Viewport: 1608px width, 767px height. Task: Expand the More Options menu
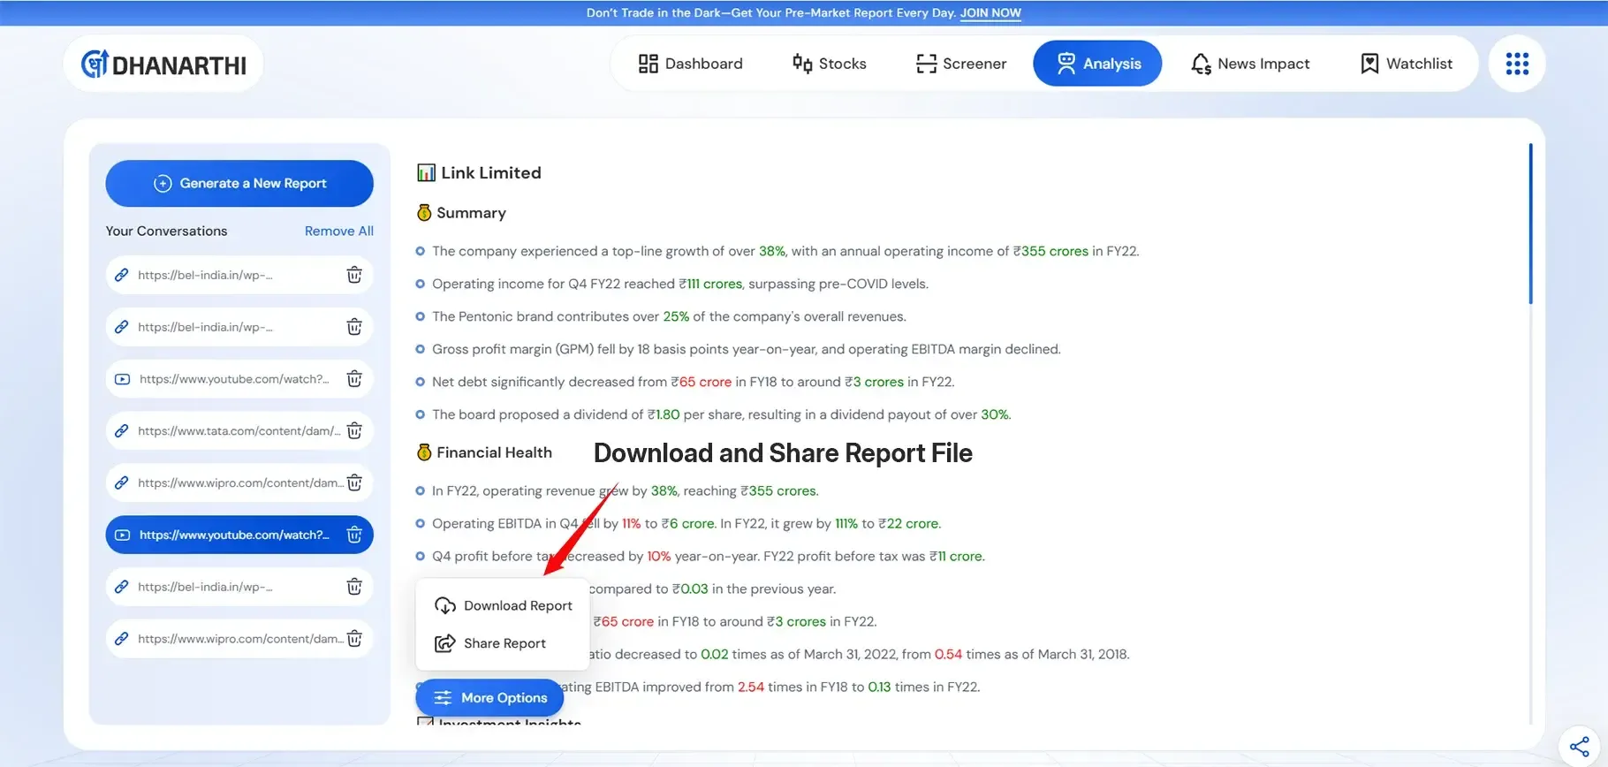click(489, 698)
